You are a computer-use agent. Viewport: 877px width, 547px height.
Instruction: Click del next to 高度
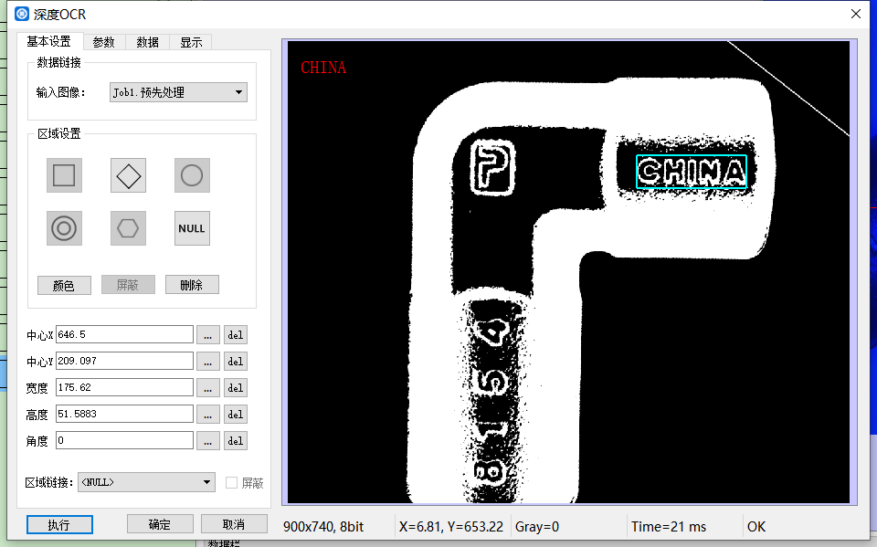click(x=236, y=415)
